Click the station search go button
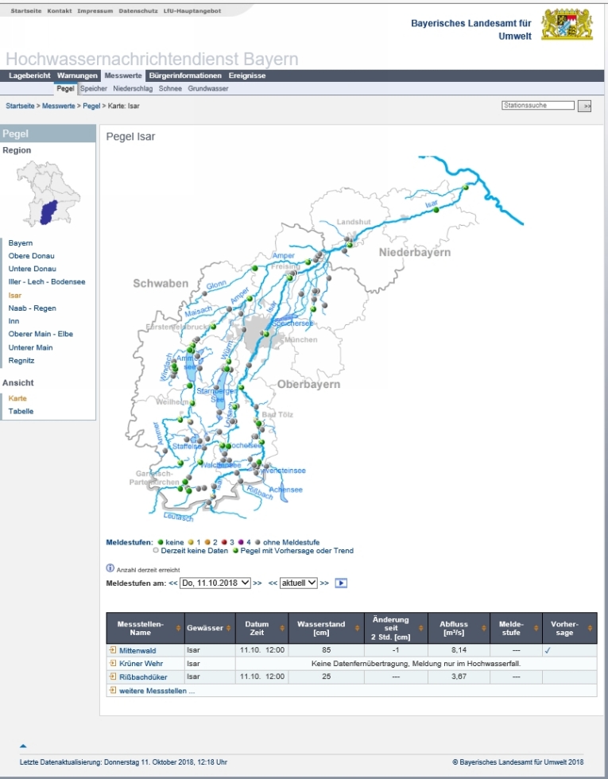608x779 pixels. pos(585,107)
